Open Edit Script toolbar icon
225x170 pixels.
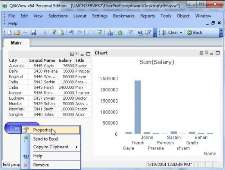53,33
